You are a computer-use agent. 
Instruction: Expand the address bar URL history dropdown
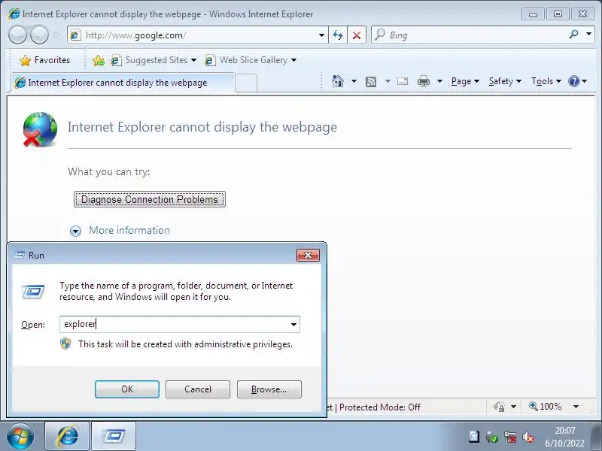point(322,35)
